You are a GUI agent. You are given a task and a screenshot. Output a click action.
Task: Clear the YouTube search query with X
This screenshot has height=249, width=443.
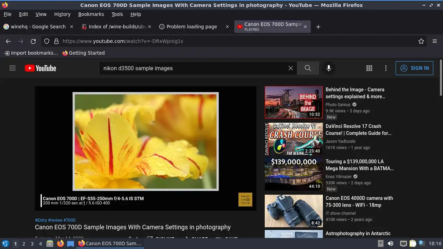tap(291, 68)
